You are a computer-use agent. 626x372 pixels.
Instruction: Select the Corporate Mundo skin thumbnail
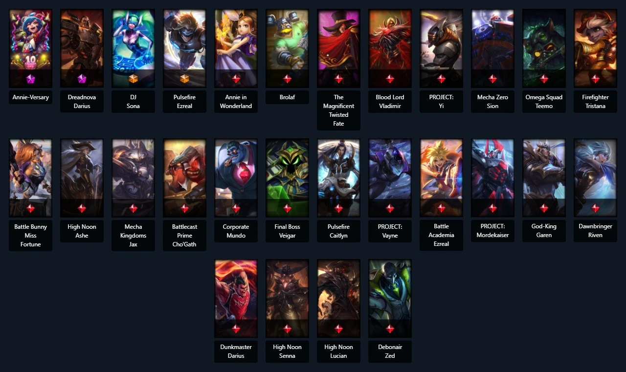point(236,178)
